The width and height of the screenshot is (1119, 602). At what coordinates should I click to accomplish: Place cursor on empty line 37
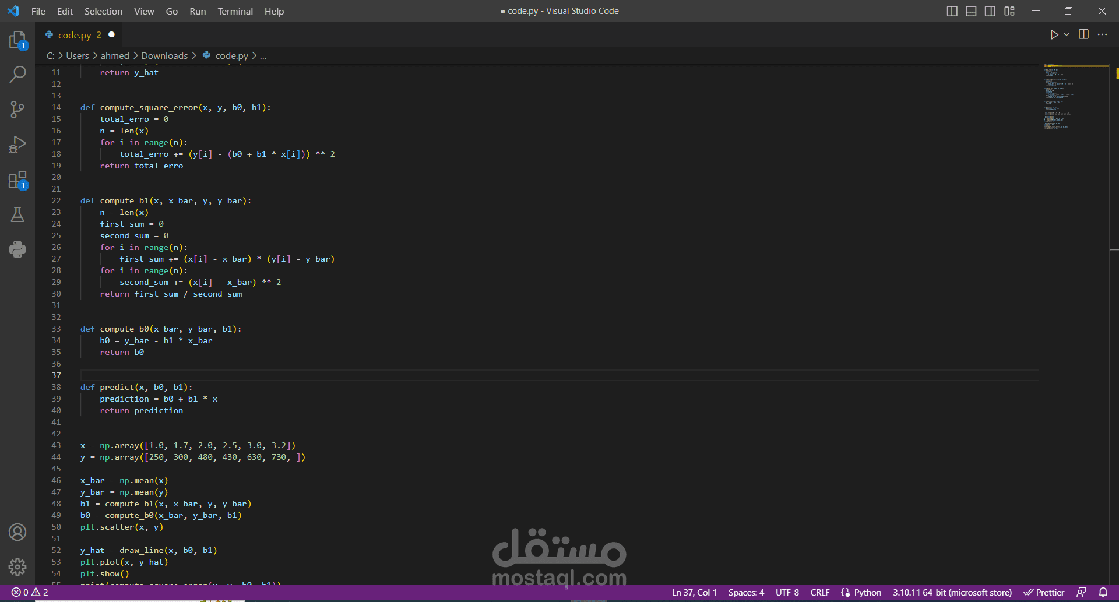point(559,375)
